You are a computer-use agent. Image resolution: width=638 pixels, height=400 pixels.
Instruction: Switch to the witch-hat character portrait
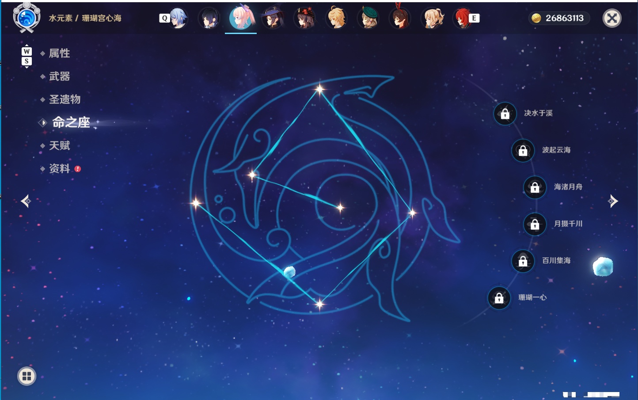[x=272, y=18]
